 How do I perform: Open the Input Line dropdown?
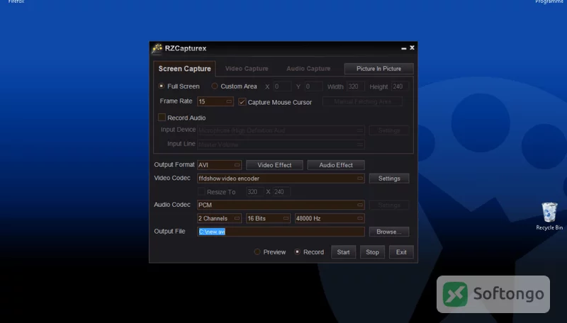281,144
